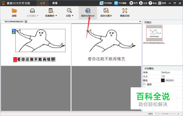183x116 pixels.
Task: Open the 帮助 help icon
Action: pyautogui.click(x=150, y=3)
